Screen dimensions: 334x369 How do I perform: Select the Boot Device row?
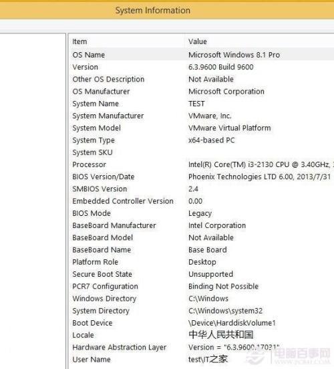[202, 323]
